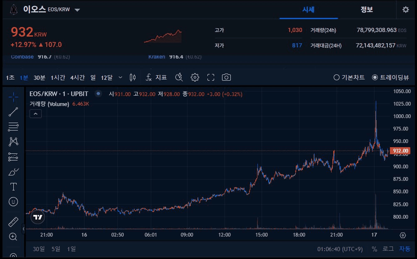The image size is (417, 259).
Task: Collapse the drawing toolbar side arrow
Action: pos(23,229)
